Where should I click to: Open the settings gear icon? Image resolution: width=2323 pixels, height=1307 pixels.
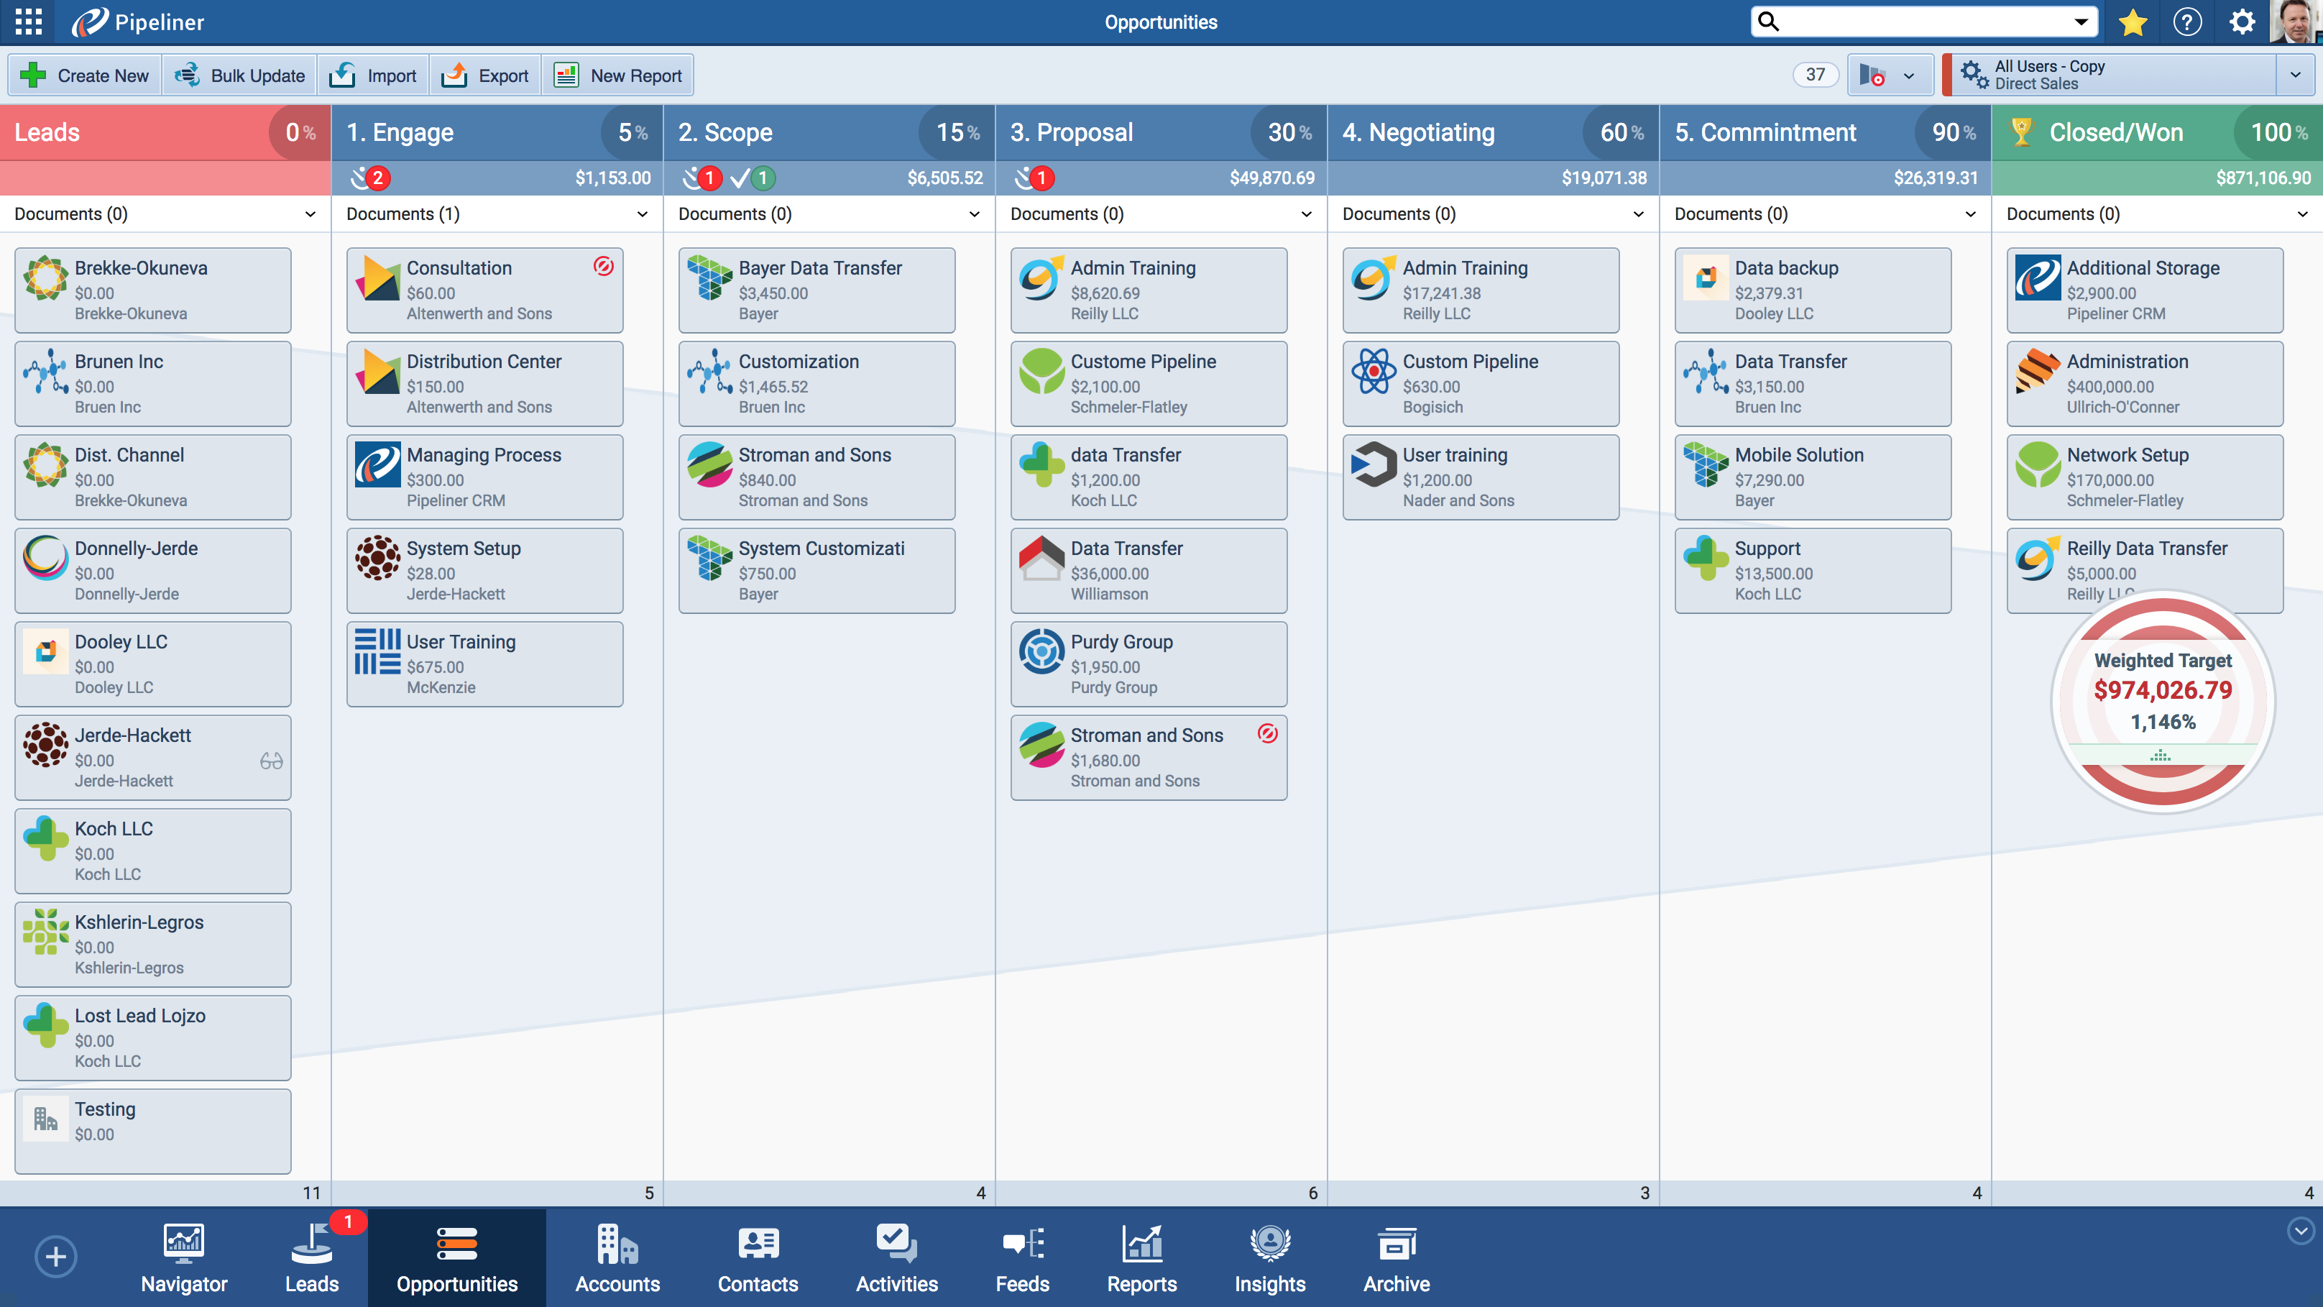click(x=2242, y=22)
